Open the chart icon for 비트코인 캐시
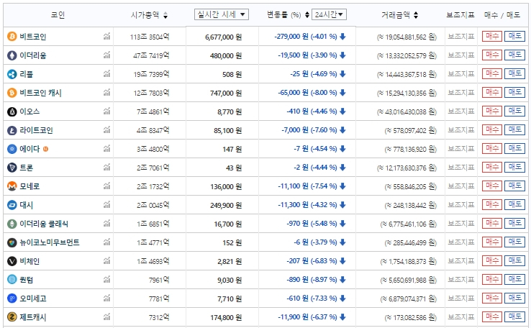Screen dimensions: 531x328 click(x=106, y=92)
